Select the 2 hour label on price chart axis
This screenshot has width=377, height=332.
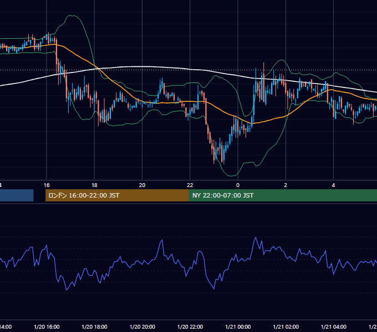pos(286,185)
